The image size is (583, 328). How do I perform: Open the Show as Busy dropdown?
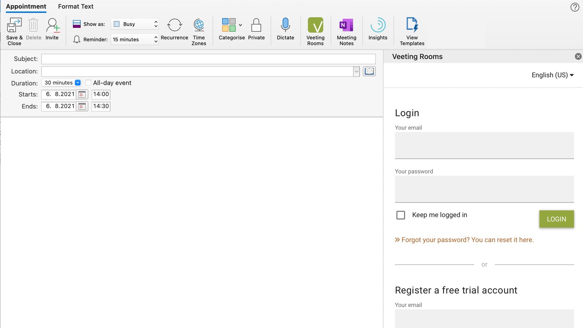click(x=135, y=24)
